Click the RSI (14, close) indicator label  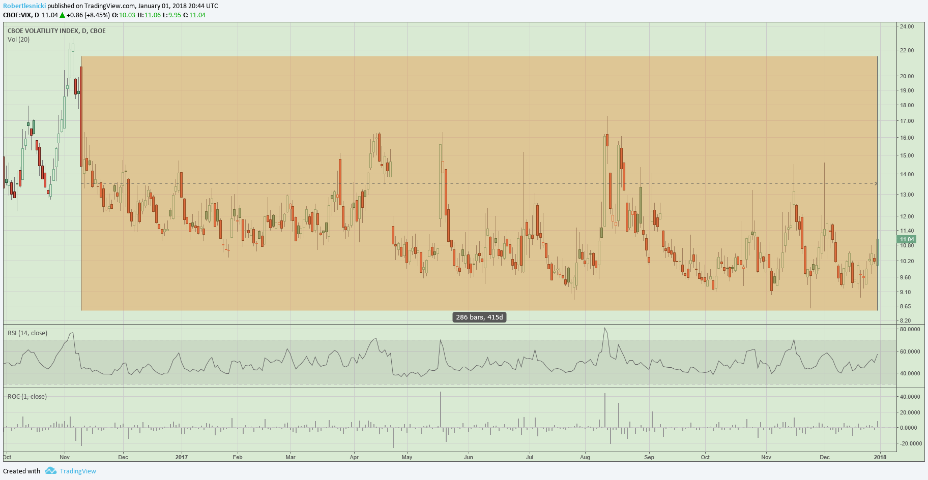click(x=27, y=333)
